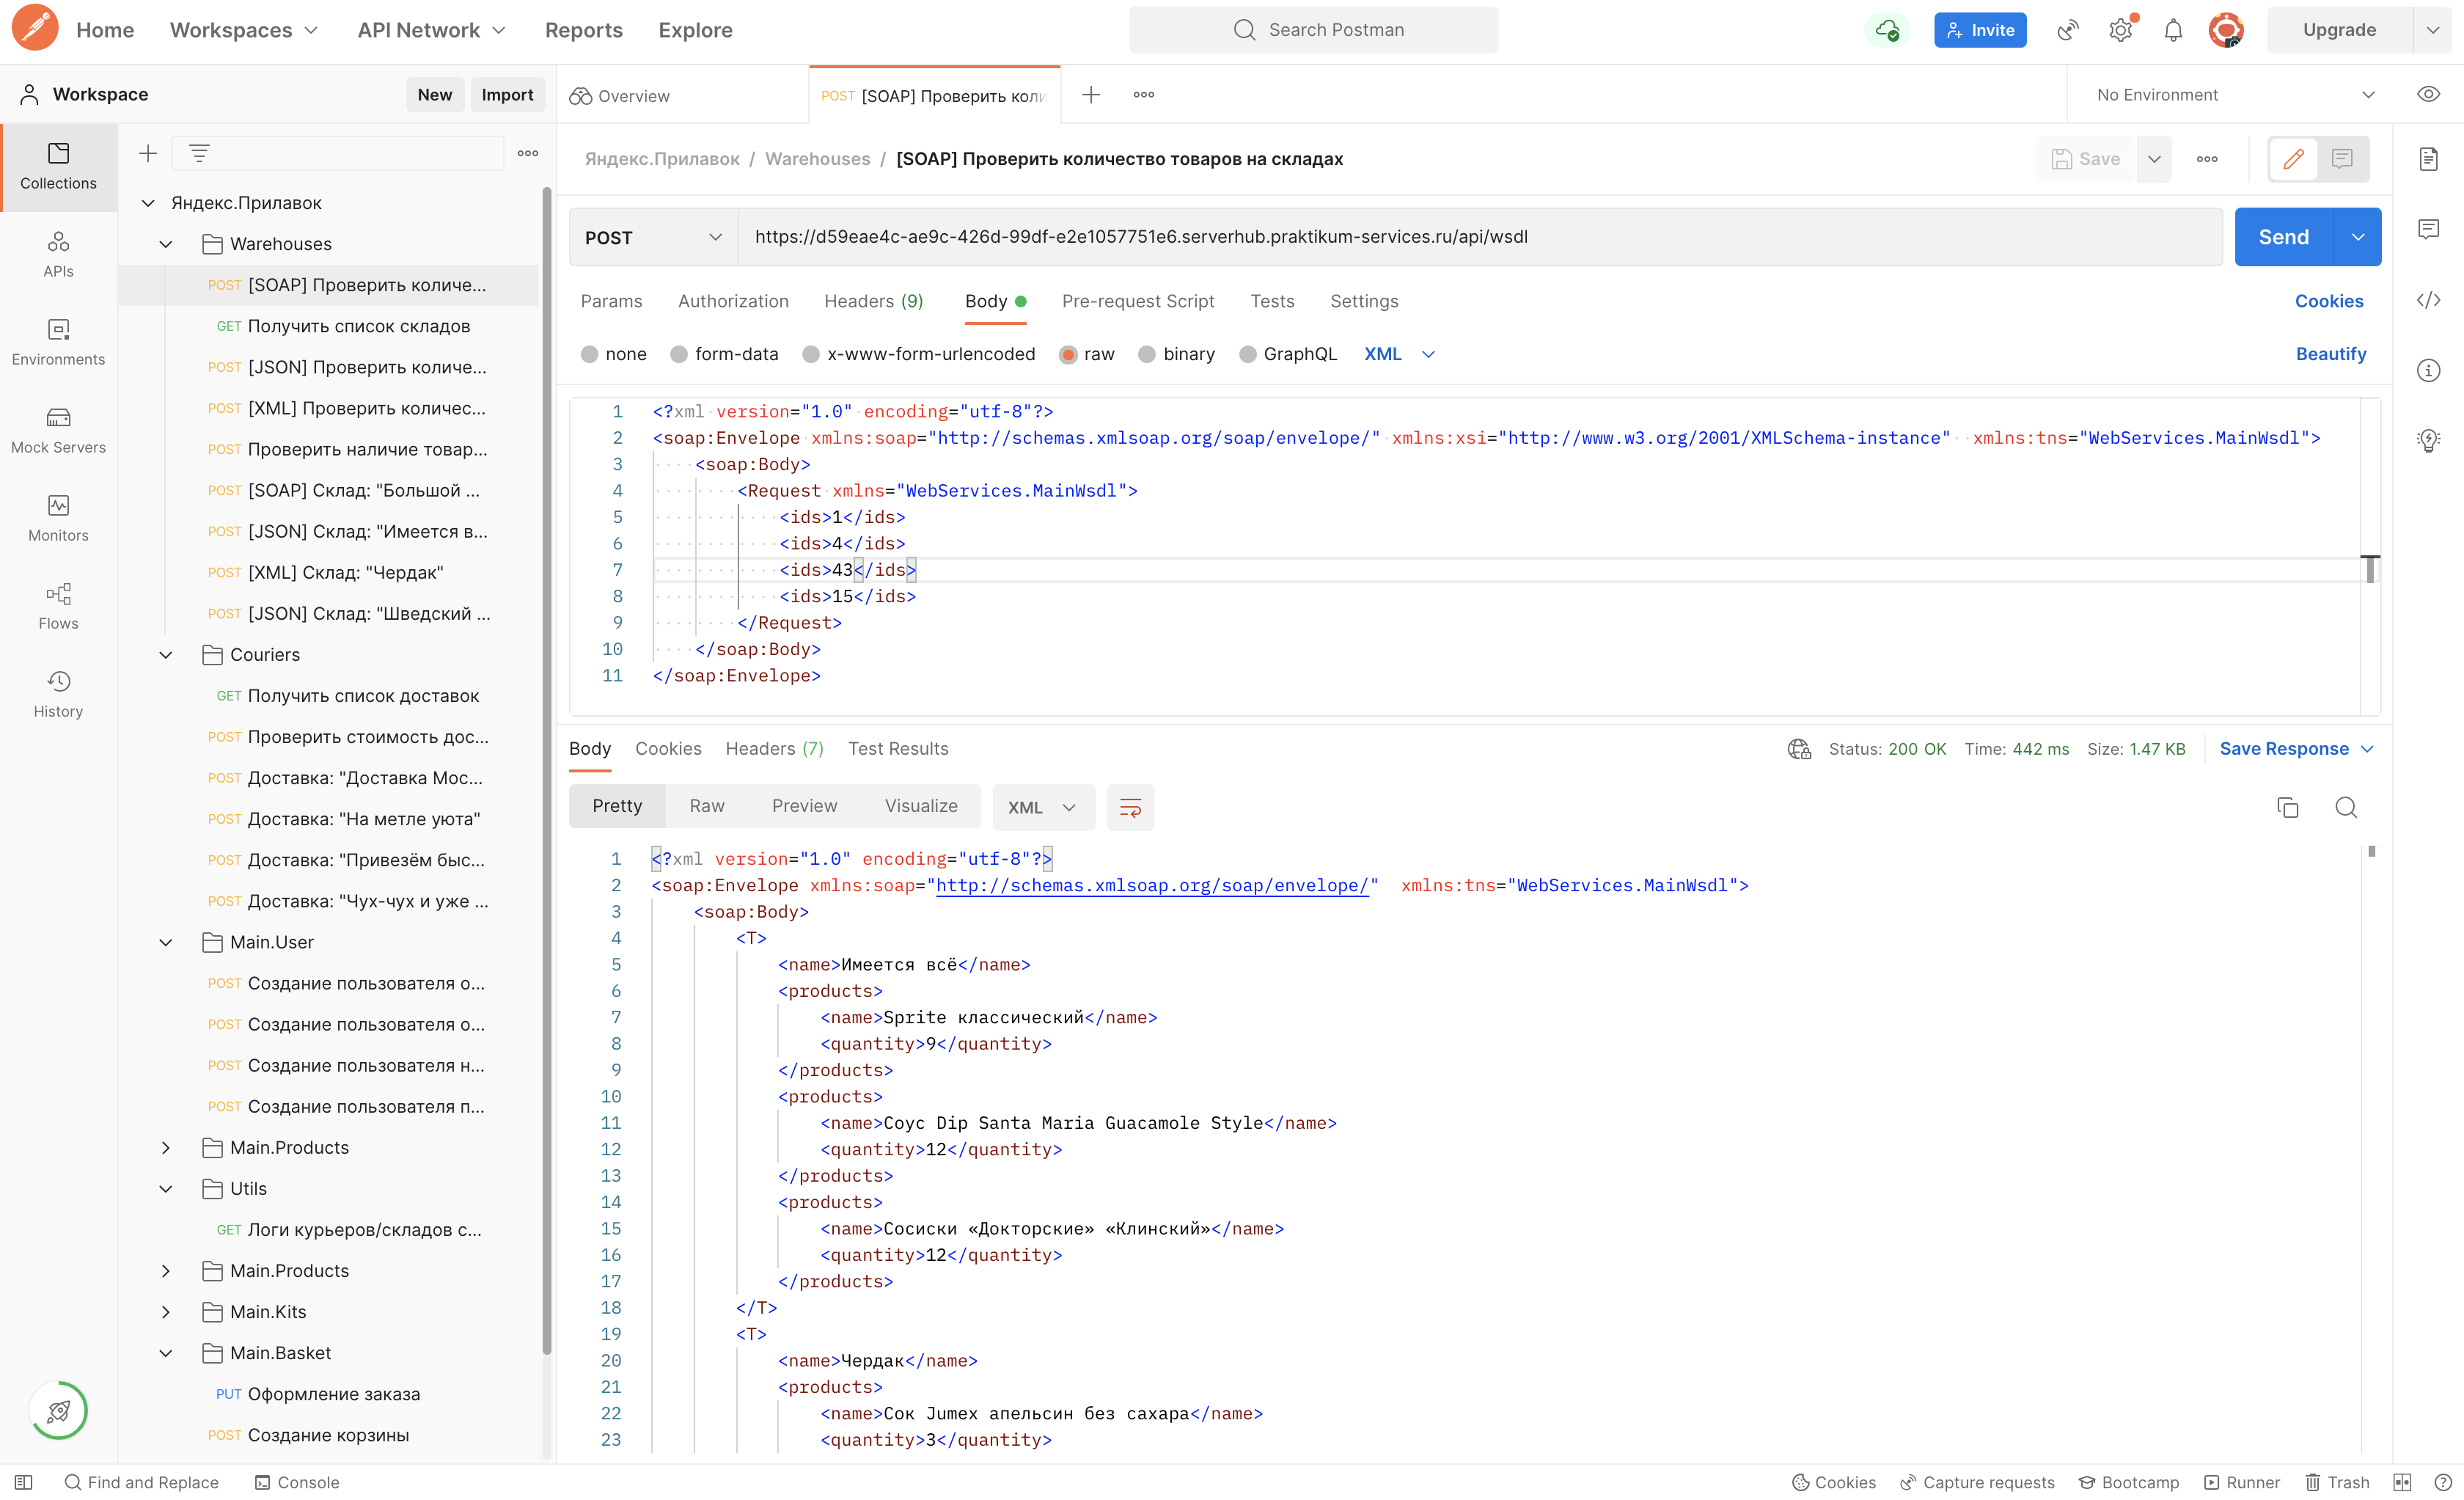Open a new request tab with plus
The height and width of the screenshot is (1500, 2464).
1091,95
